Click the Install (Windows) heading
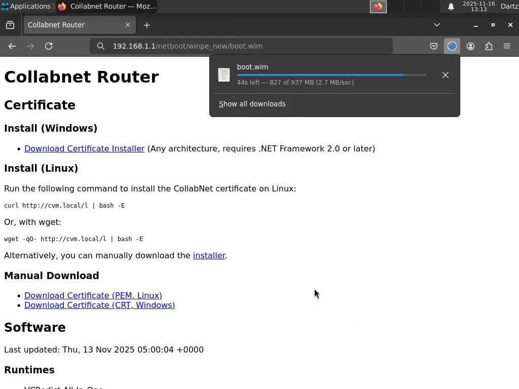519x389 pixels. pos(51,128)
